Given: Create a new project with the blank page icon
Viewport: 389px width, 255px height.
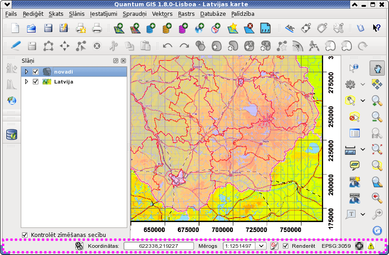Looking at the screenshot, I should click(x=15, y=28).
